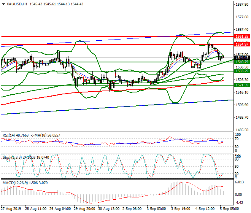Click the 4 Sep 12:00 time label
This screenshot has width=251, height=213.
pyautogui.click(x=205, y=209)
